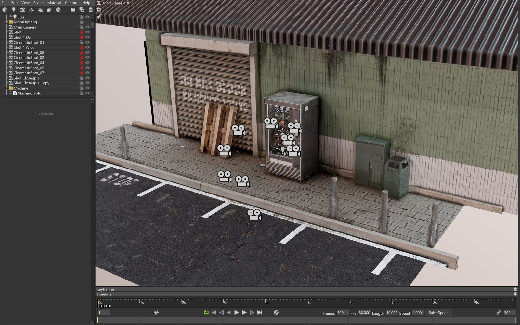The width and height of the screenshot is (520, 325).
Task: Open the Material menu
Action: coord(54,3)
